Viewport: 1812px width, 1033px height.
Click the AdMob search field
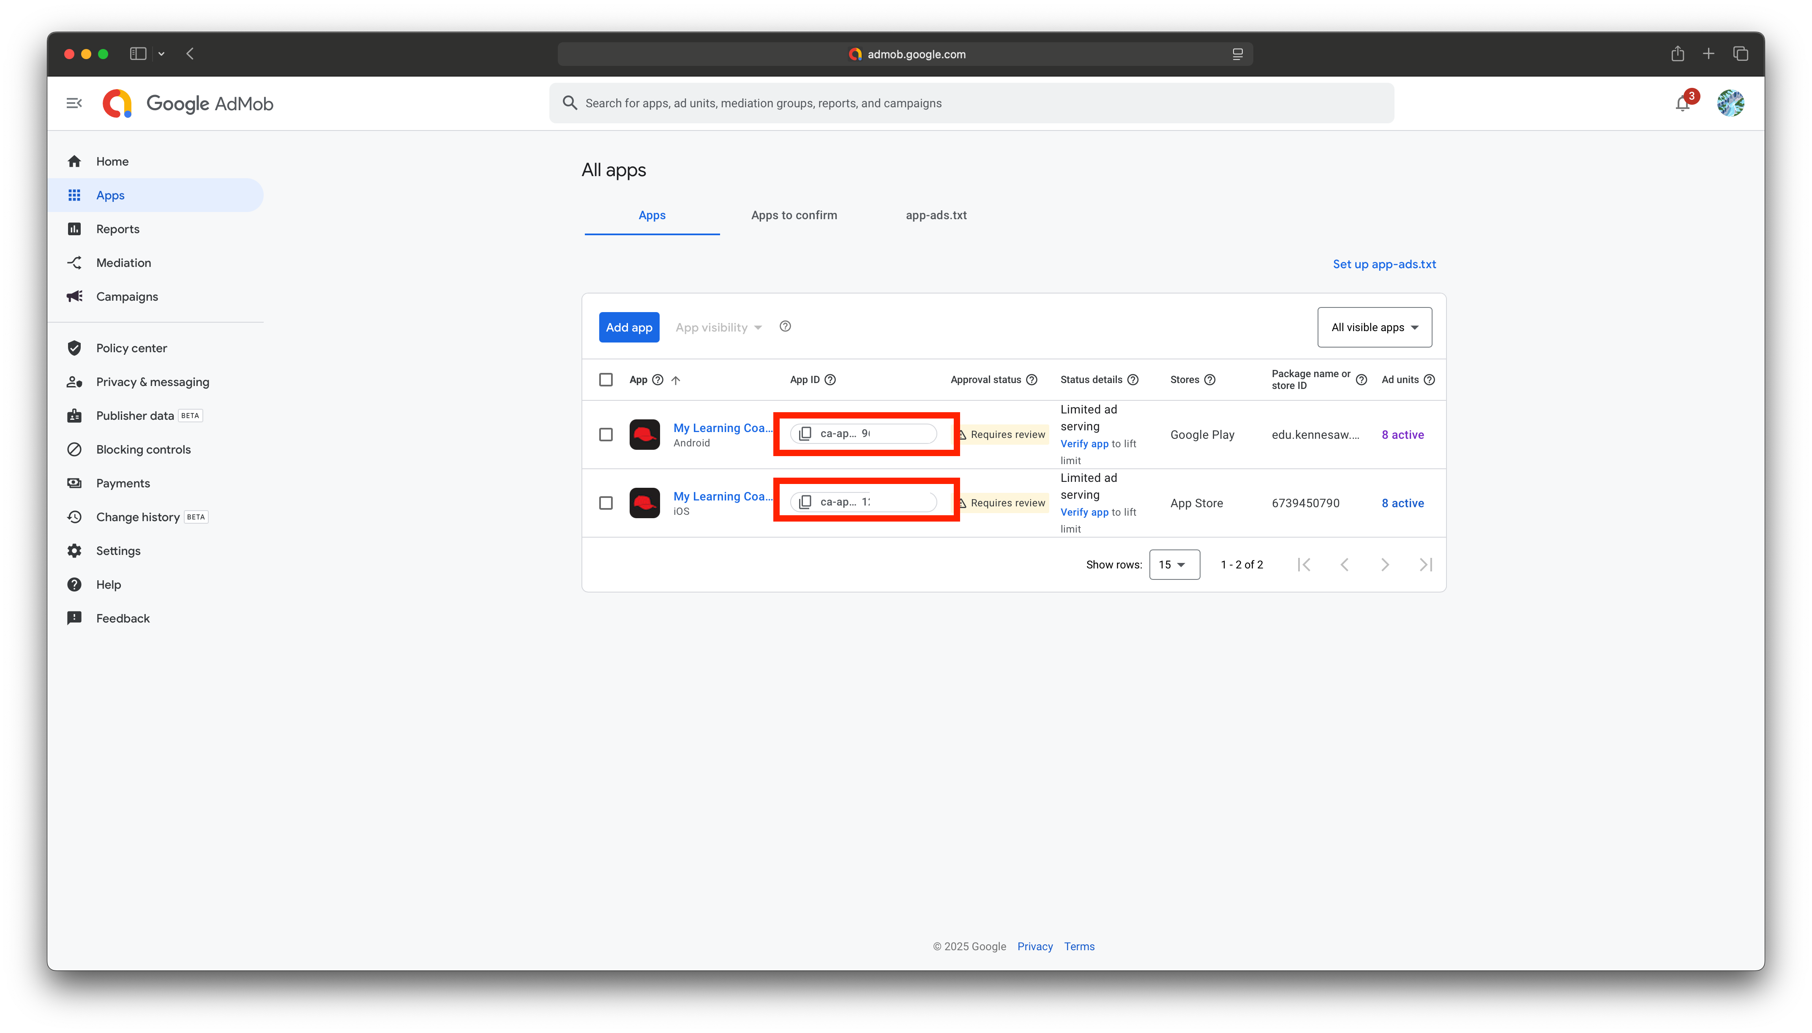pyautogui.click(x=971, y=103)
